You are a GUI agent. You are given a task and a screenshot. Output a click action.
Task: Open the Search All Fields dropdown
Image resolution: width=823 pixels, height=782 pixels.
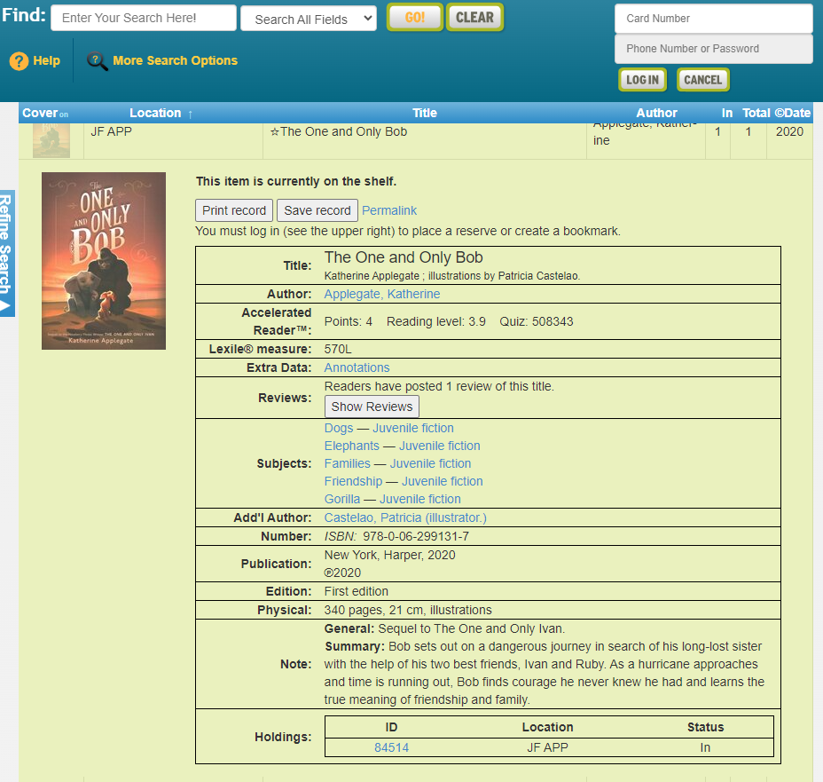(x=309, y=19)
